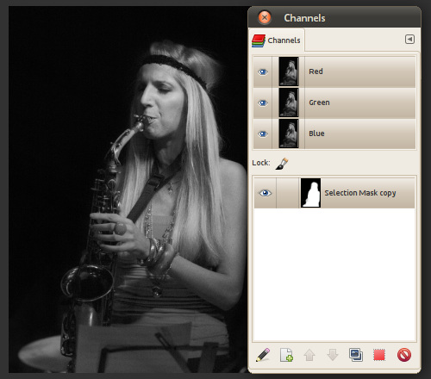Duplicate the selected channel
Screen dimensions: 431x379
click(x=356, y=355)
